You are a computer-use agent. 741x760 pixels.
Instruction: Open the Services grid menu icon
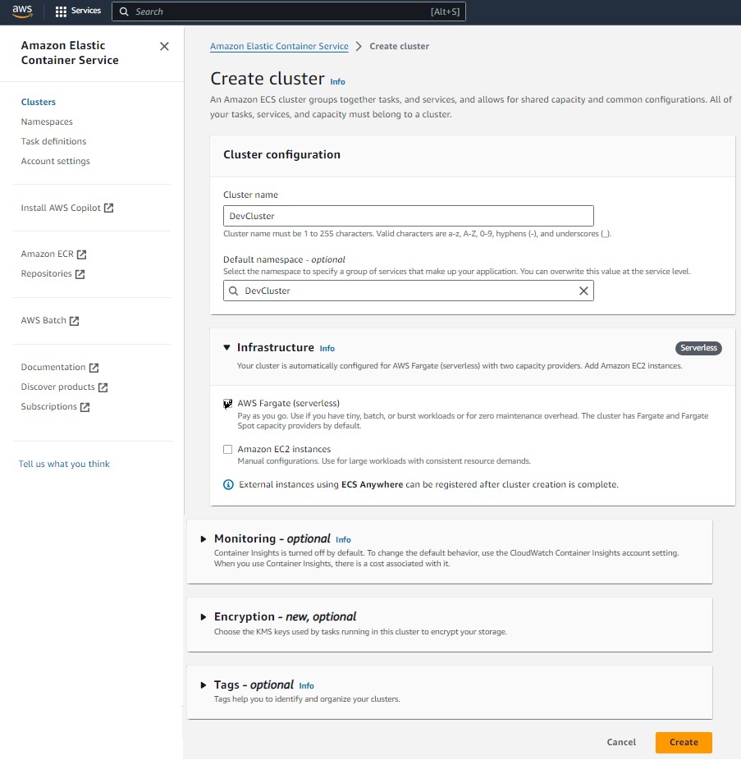(61, 11)
